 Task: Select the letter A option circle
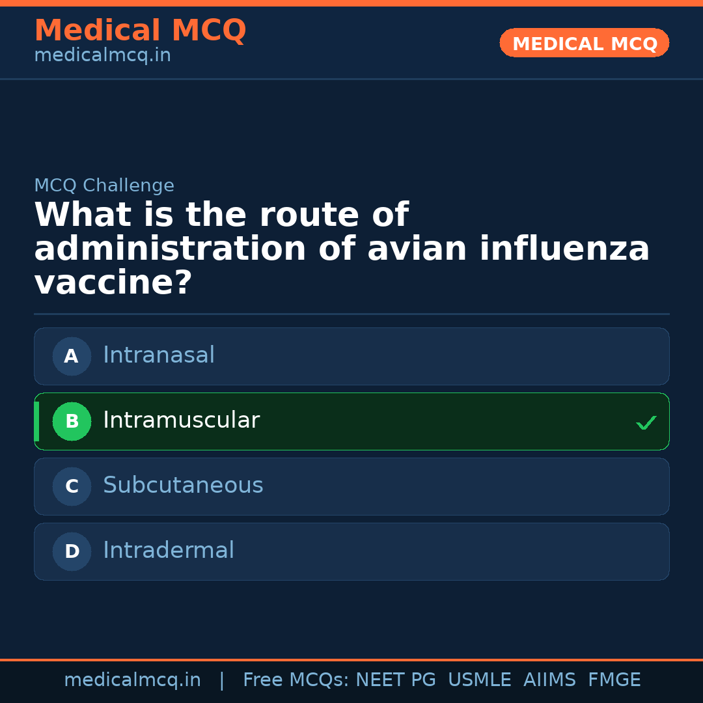click(72, 356)
